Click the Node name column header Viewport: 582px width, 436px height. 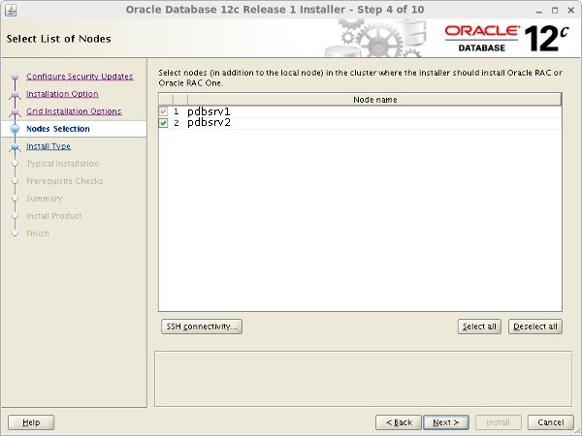374,100
